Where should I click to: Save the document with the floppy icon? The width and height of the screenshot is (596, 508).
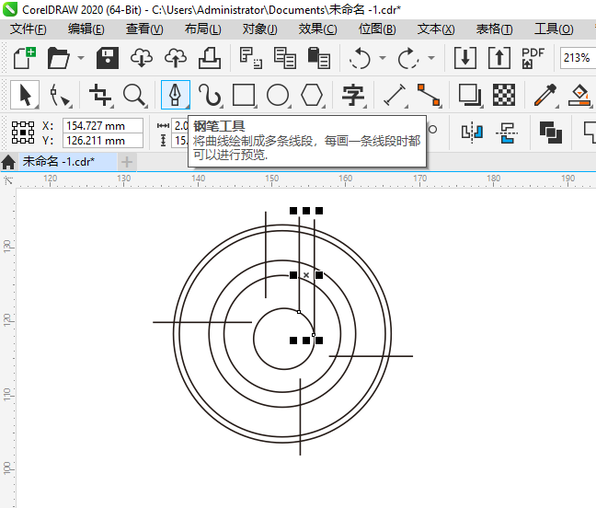[x=108, y=58]
